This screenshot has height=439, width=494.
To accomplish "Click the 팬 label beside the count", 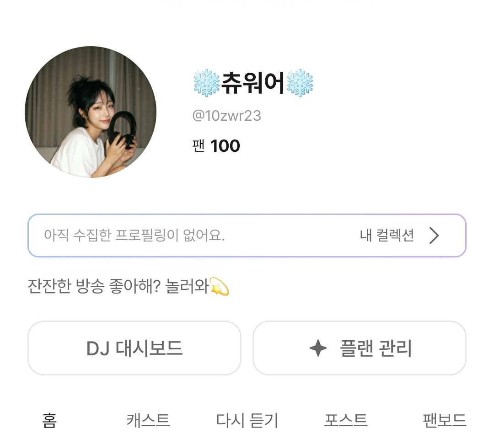I will tap(198, 146).
